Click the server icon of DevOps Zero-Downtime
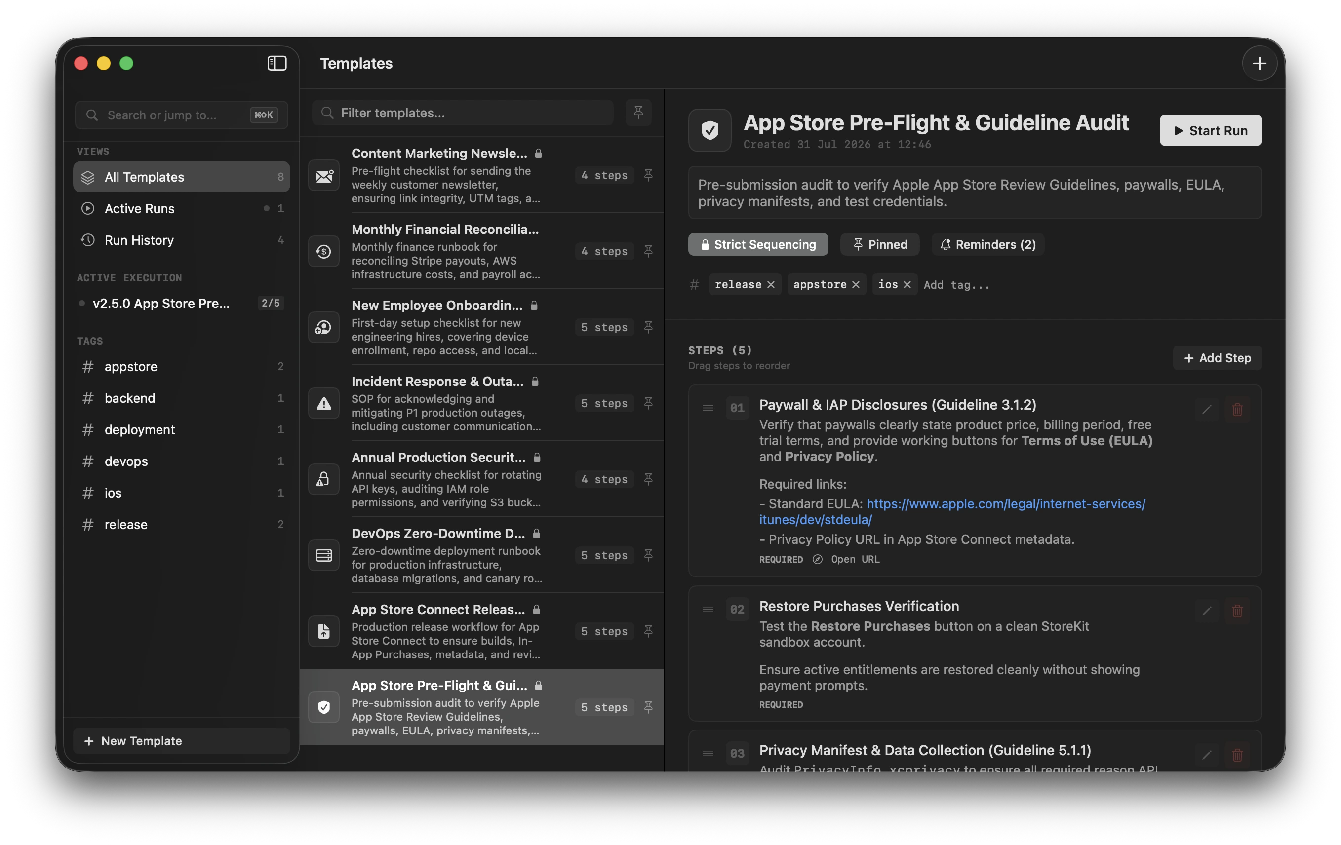Screen dimensions: 1341x845 click(x=324, y=556)
